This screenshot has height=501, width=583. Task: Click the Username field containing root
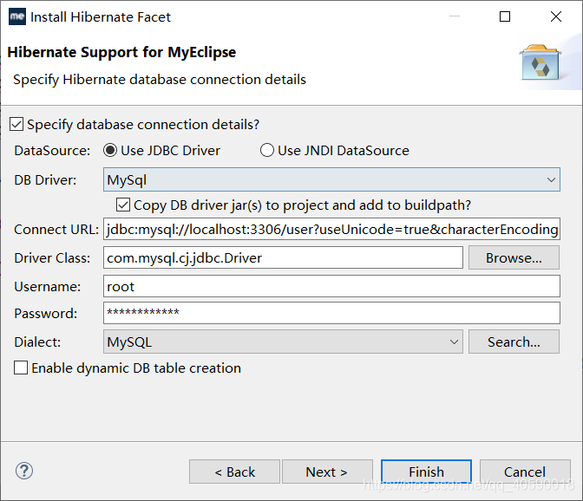(x=331, y=286)
